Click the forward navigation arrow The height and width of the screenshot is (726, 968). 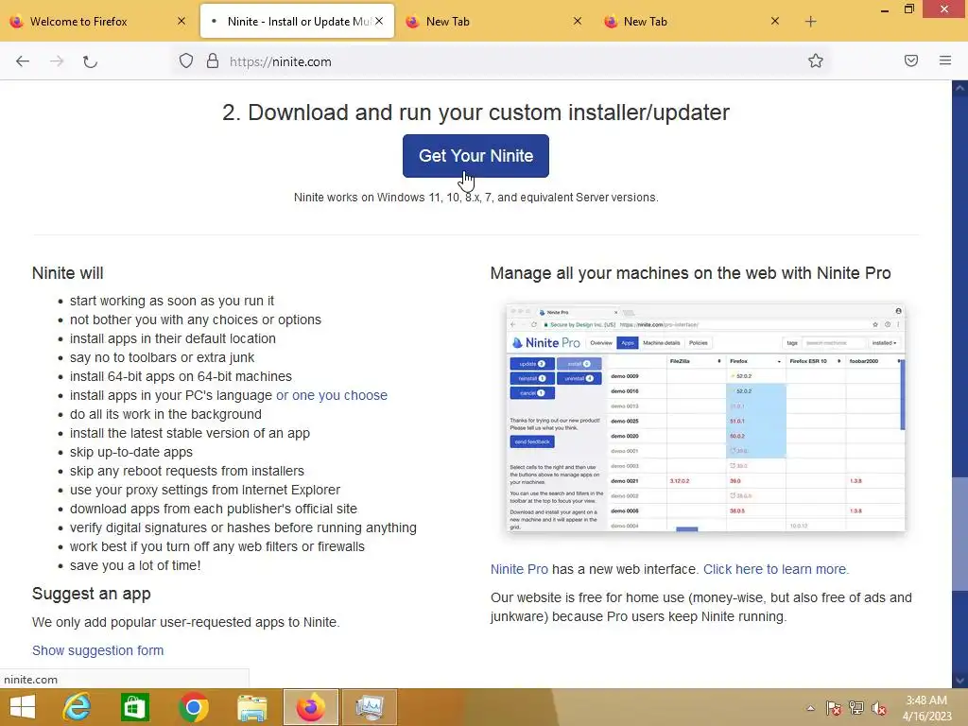click(57, 61)
